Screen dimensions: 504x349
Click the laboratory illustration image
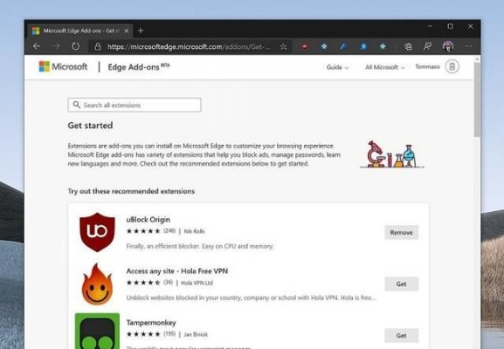[x=392, y=154]
